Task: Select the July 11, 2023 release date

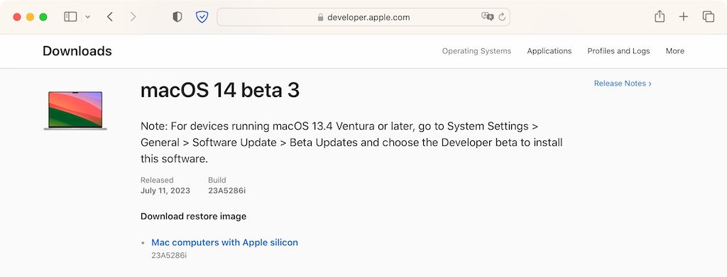Action: pos(165,191)
